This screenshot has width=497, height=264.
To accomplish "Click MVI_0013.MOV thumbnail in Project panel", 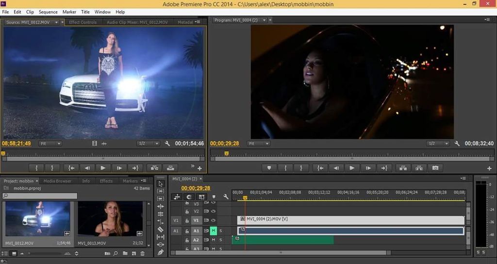I will tap(110, 219).
